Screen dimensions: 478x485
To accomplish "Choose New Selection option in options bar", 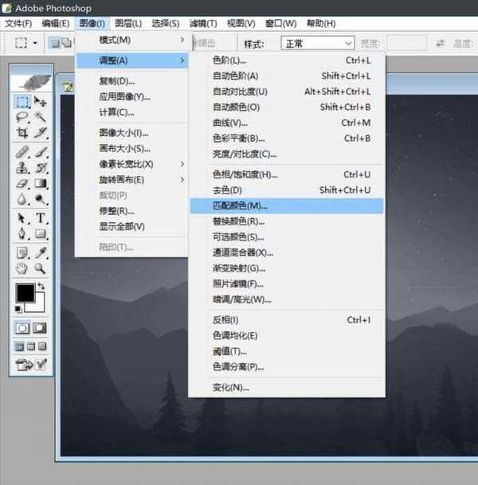I will 55,43.
